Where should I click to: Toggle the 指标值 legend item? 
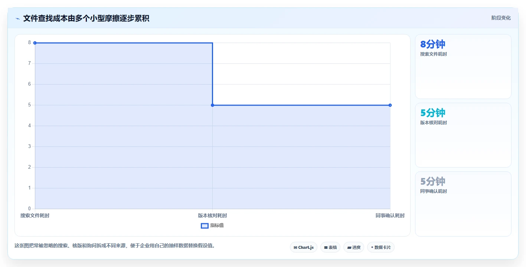pyautogui.click(x=212, y=225)
